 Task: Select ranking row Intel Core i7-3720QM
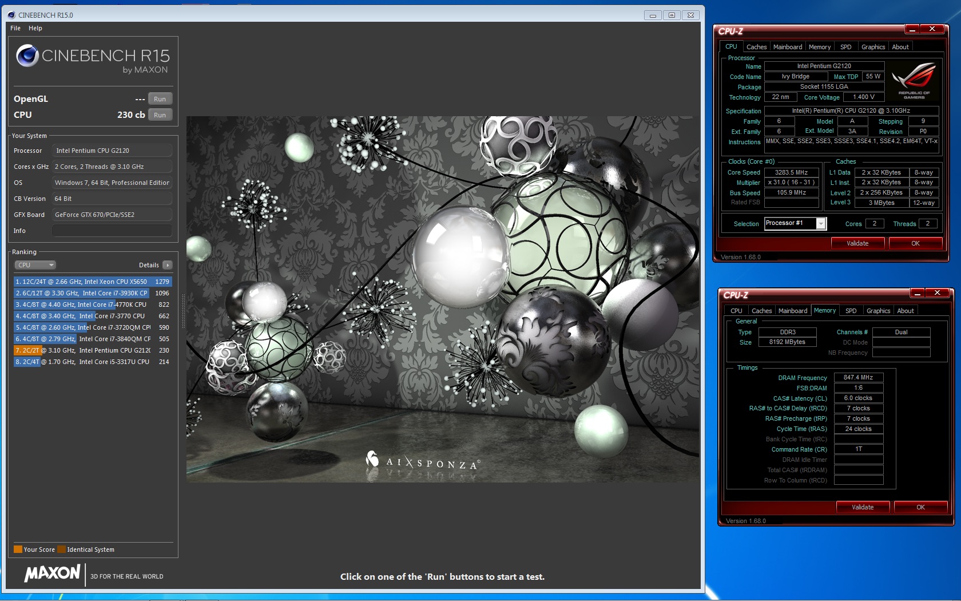[93, 327]
